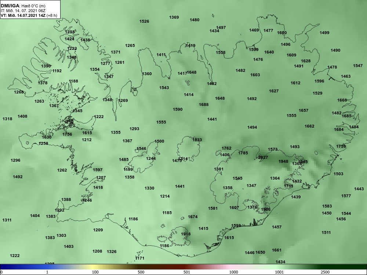367x275 pixels.
Task: Select the map value 1948
Action: (283, 161)
